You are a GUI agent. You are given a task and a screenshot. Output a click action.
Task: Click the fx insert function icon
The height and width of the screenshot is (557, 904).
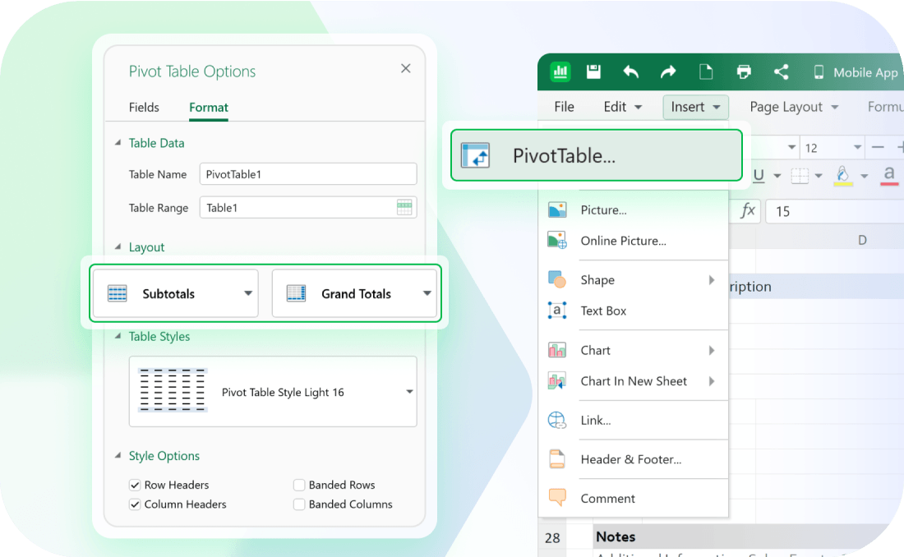point(747,211)
